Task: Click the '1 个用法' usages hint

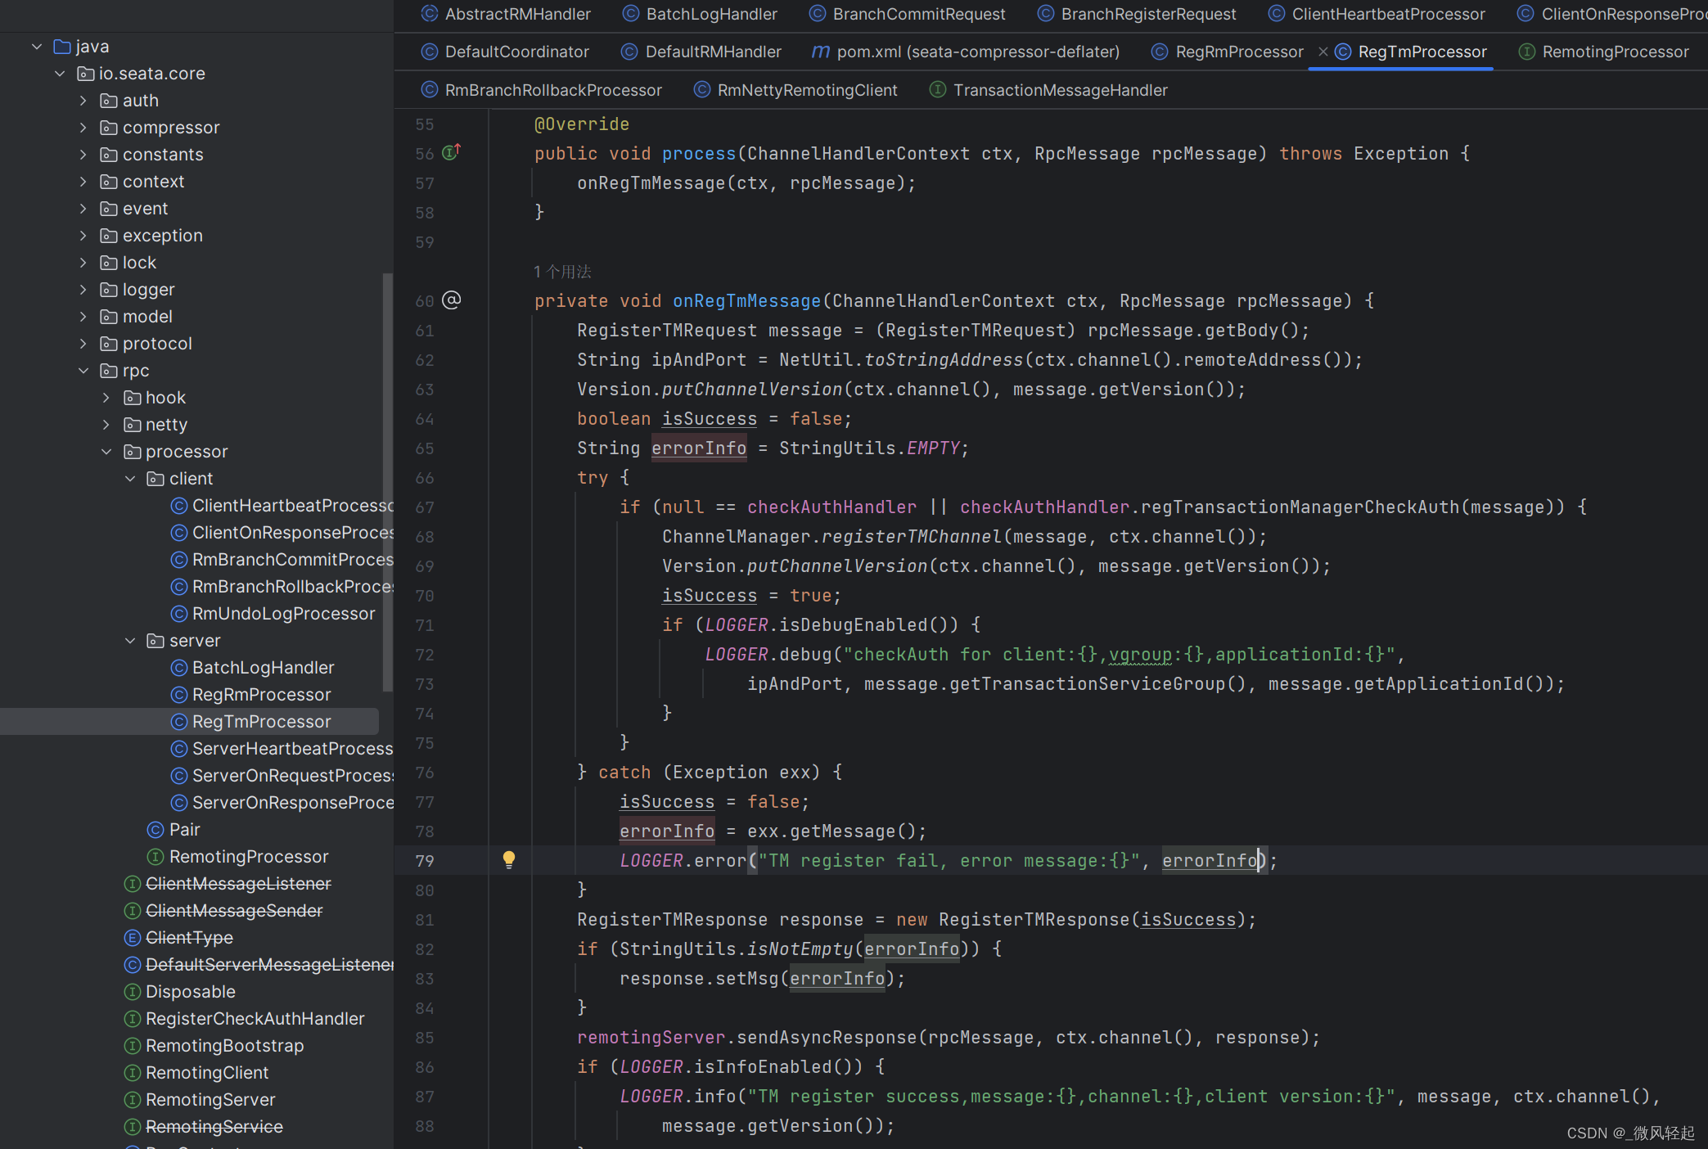Action: click(x=562, y=272)
